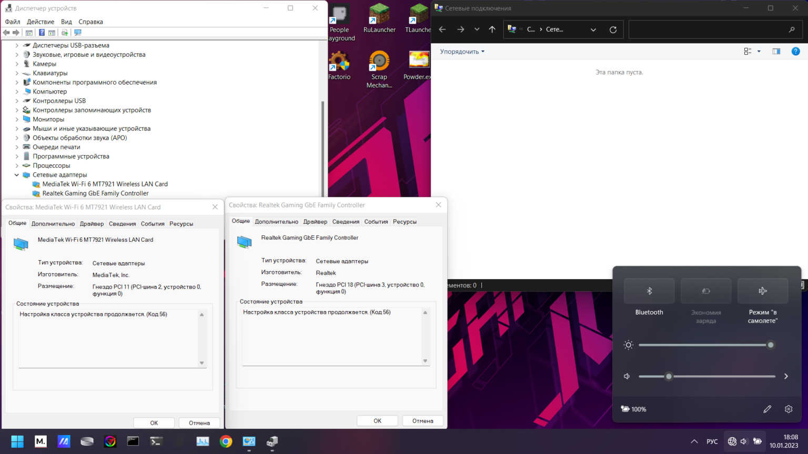The width and height of the screenshot is (808, 454).
Task: Click Back arrow in Network Connections window
Action: (442, 29)
